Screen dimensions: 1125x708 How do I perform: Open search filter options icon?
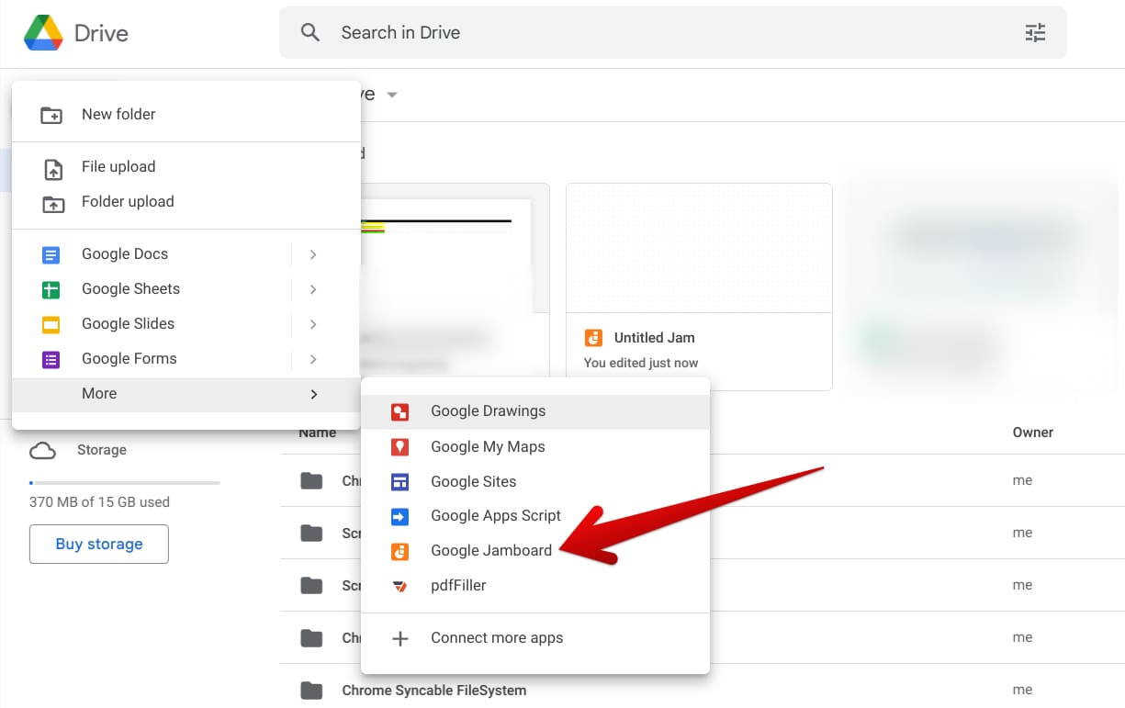pos(1035,33)
